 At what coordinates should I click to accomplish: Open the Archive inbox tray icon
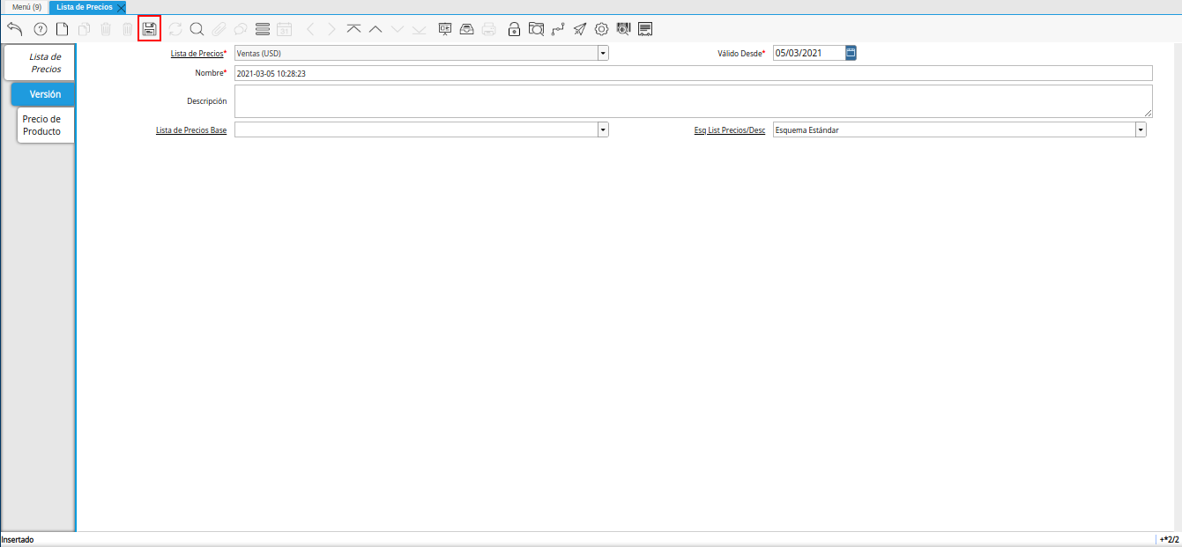click(x=467, y=29)
